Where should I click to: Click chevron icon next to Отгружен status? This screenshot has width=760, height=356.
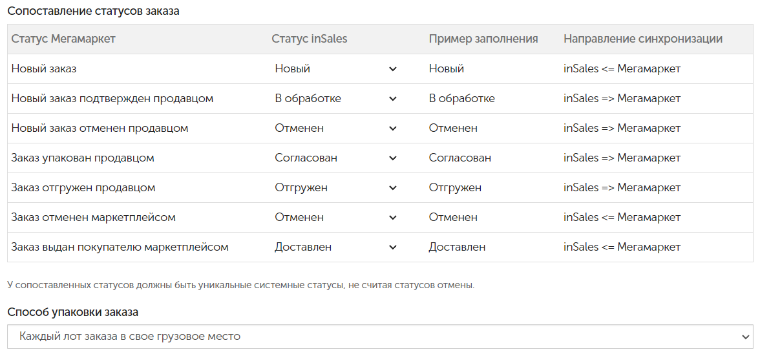tap(393, 188)
